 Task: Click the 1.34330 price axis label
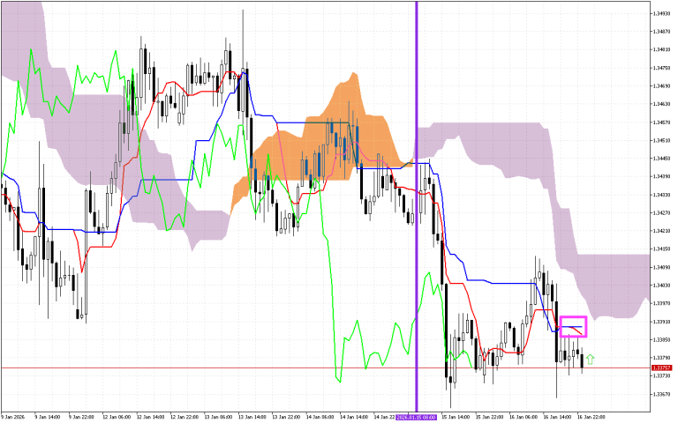pyautogui.click(x=662, y=195)
